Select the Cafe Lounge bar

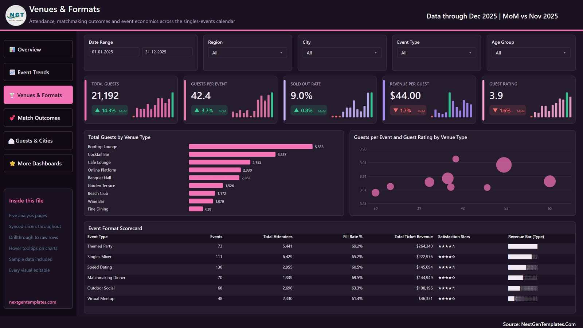coord(220,162)
